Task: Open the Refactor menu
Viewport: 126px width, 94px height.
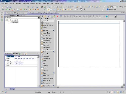Action: pyautogui.click(x=18, y=4)
